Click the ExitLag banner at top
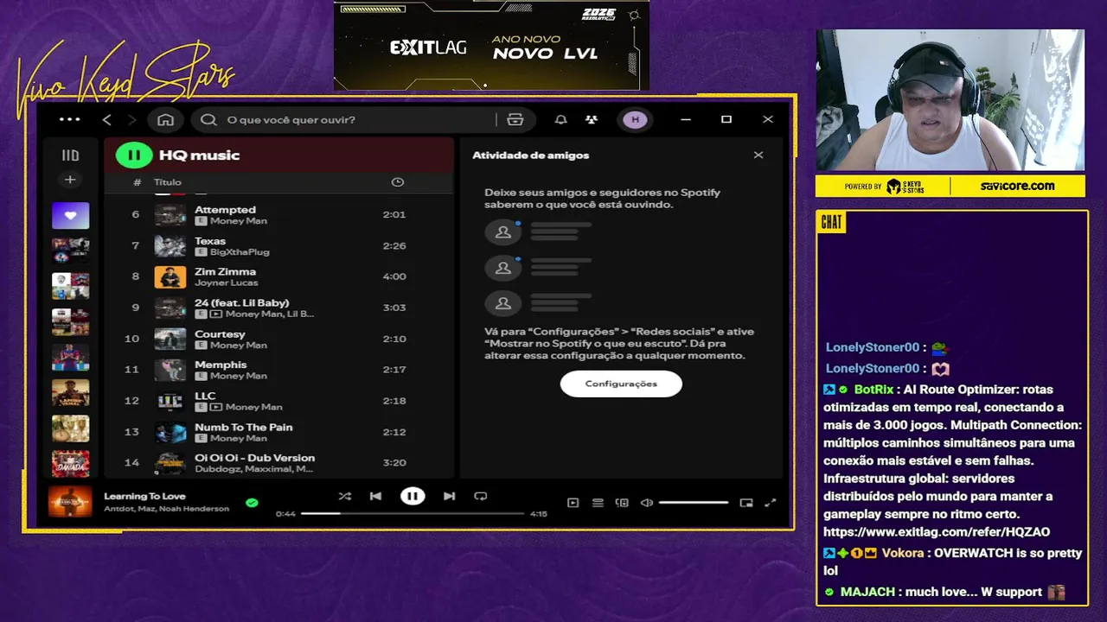The height and width of the screenshot is (622, 1107). point(491,45)
